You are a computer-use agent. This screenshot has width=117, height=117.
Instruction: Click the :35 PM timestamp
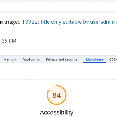(8, 41)
